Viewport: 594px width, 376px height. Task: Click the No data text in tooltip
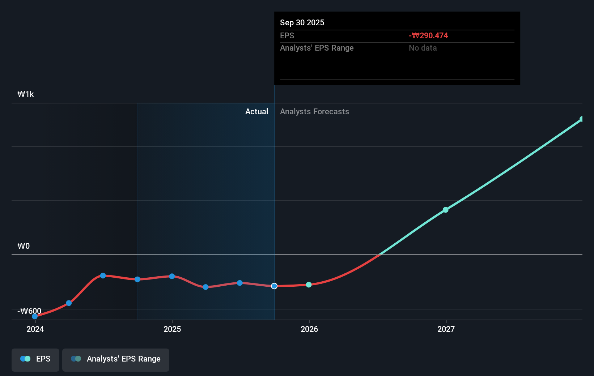pyautogui.click(x=423, y=48)
